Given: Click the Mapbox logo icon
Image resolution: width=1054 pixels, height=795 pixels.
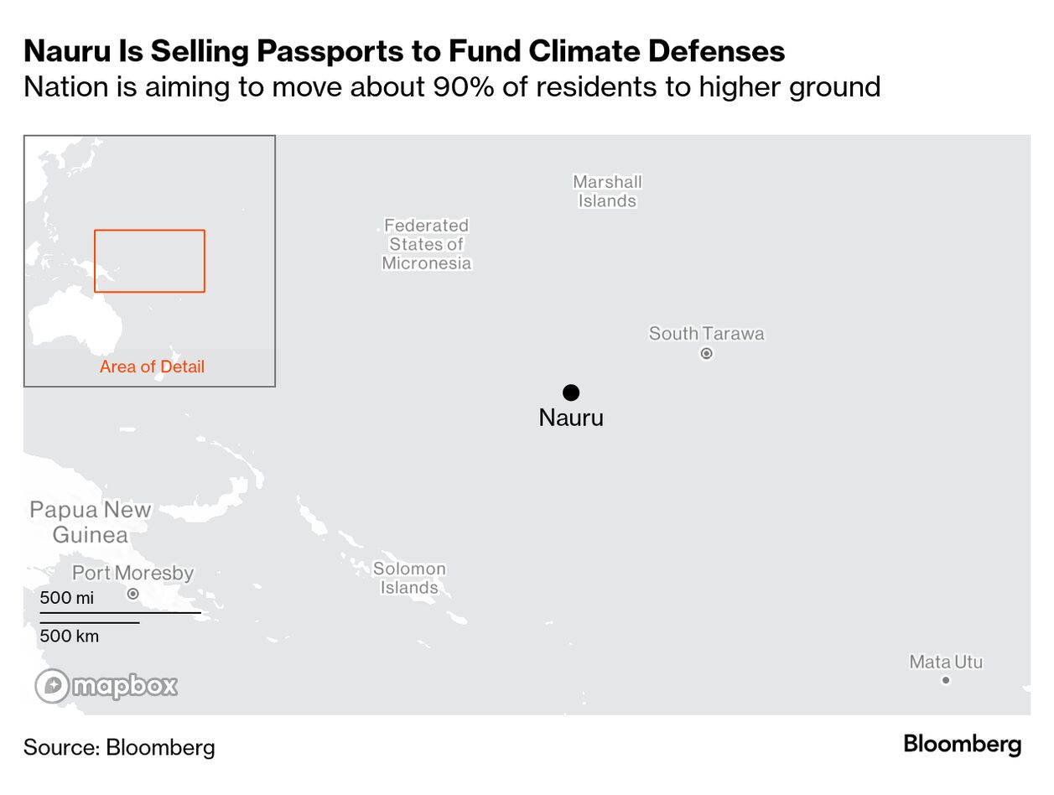Looking at the screenshot, I should pyautogui.click(x=52, y=686).
